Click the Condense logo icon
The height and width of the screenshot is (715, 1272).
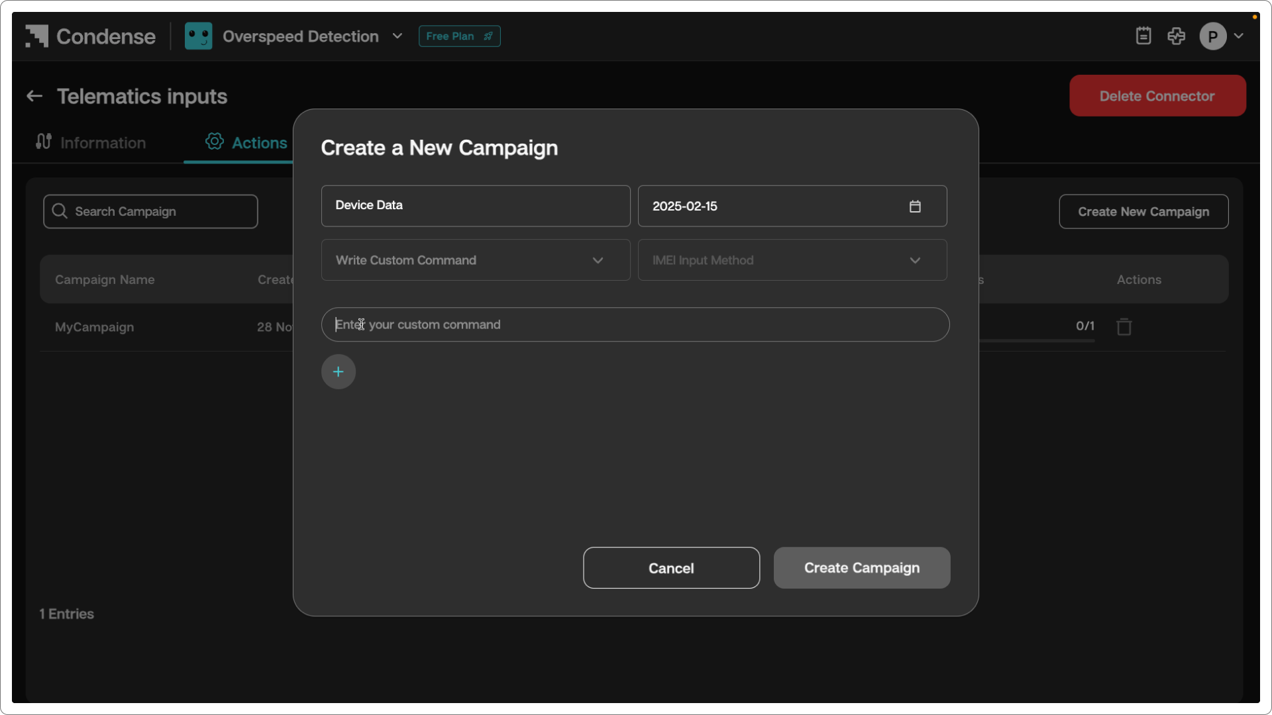tap(37, 36)
